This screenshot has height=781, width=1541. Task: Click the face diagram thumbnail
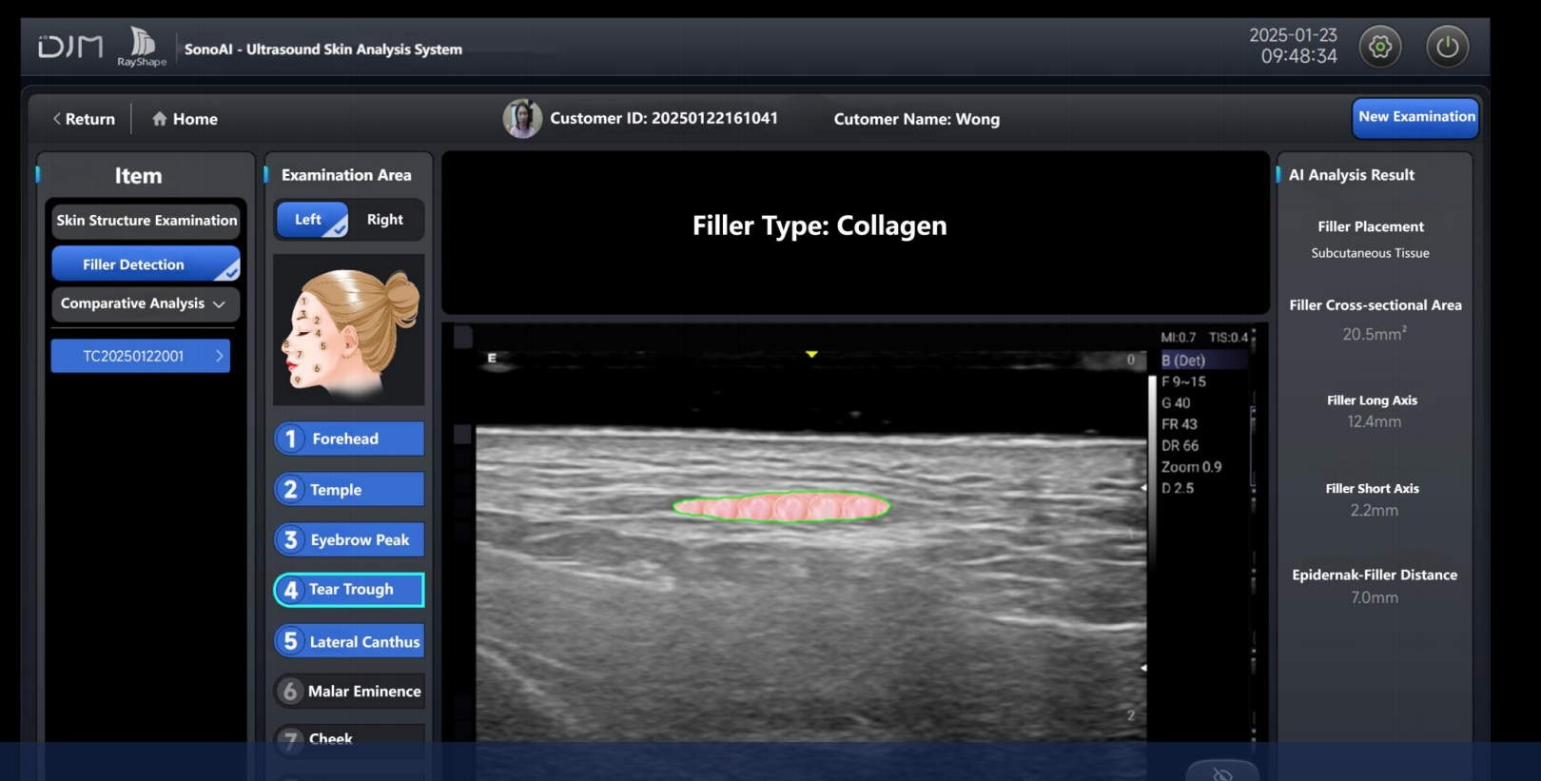349,330
